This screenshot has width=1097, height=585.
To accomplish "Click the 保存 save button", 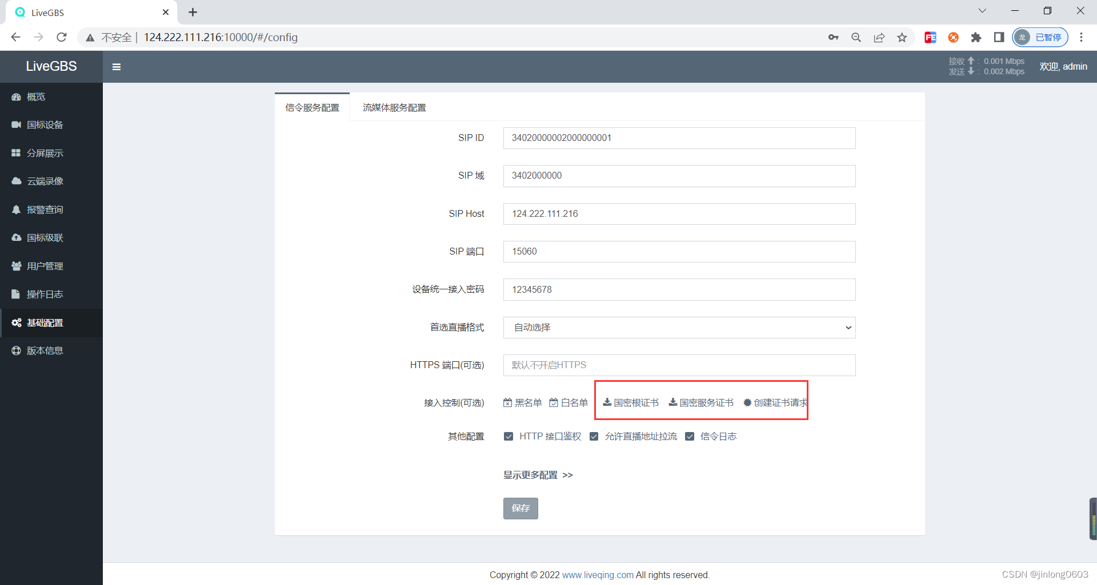I will (x=521, y=509).
